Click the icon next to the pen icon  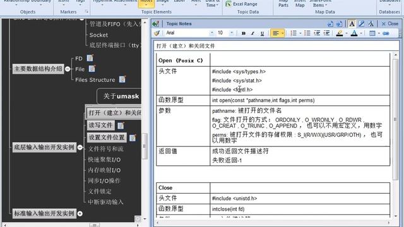(371, 24)
